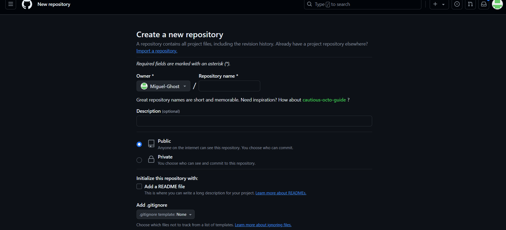Click the Type / to search box
Screen dimensions: 506x230
363,4
